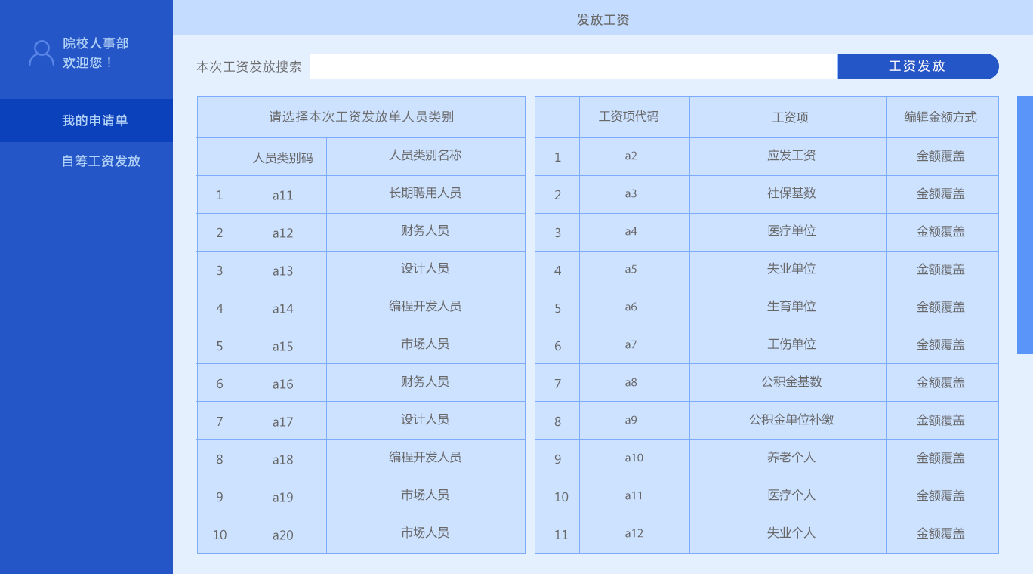
Task: Click the 工资项代码 column header
Action: tap(628, 117)
